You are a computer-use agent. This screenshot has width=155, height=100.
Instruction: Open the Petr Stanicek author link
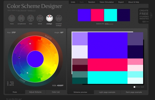pos(22,11)
